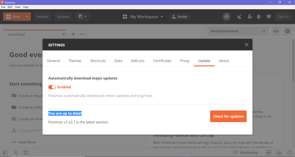Close the Launchpad tab
This screenshot has width=295, height=157.
[63, 35]
